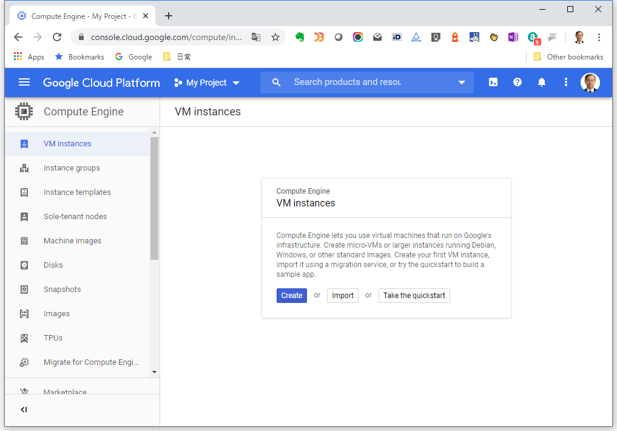Click the TPUs sidebar icon
The height and width of the screenshot is (431, 617).
click(x=24, y=338)
